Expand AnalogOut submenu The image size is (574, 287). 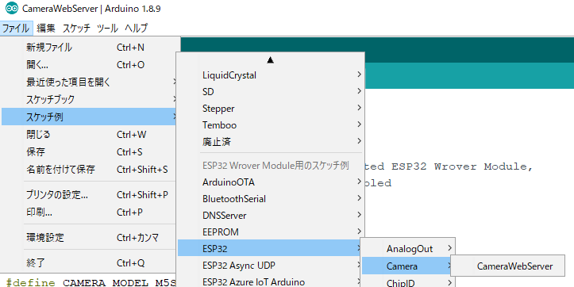pos(408,249)
